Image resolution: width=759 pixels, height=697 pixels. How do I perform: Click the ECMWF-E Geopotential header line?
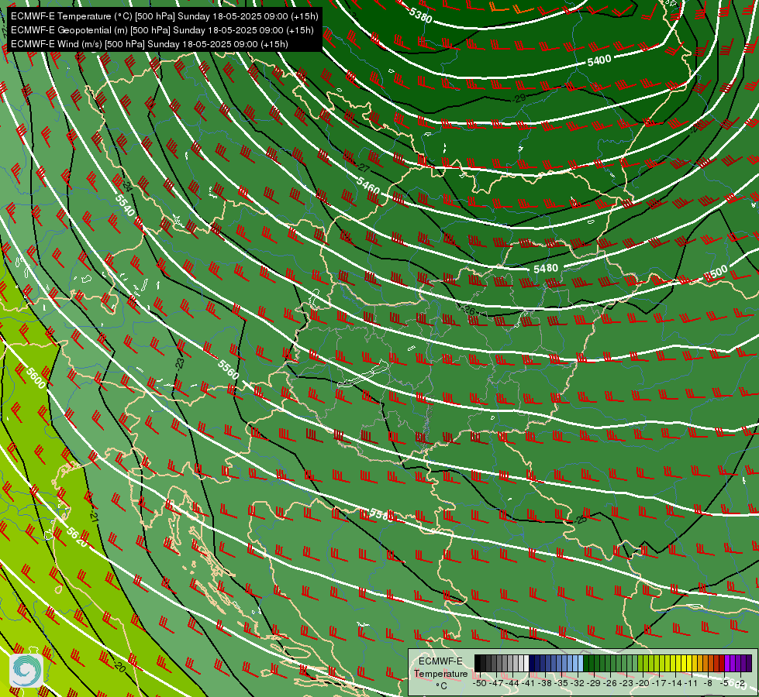(162, 30)
